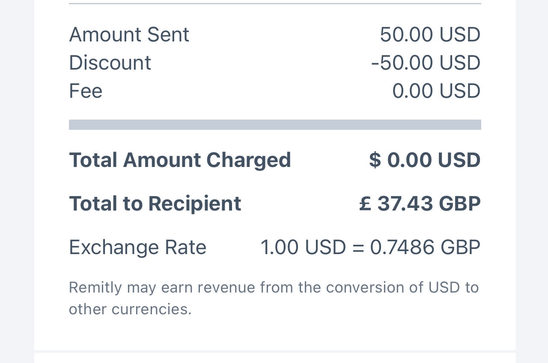Select the £ 37.43 GBP recipient total

coord(420,203)
